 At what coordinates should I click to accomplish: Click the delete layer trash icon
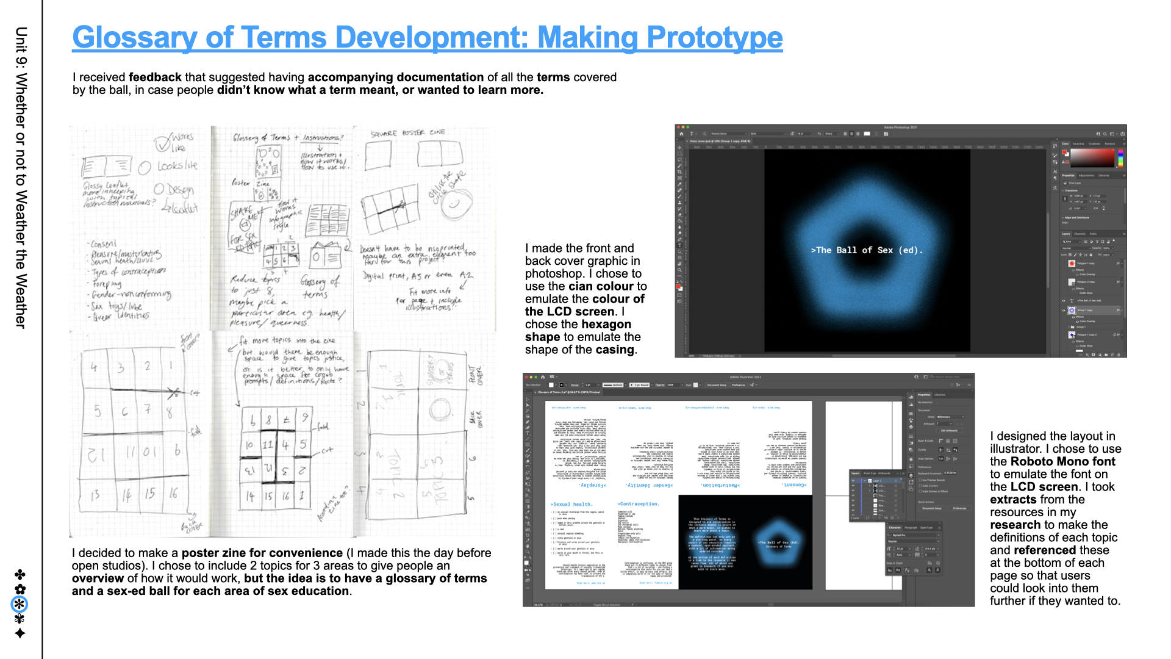pos(1119,355)
